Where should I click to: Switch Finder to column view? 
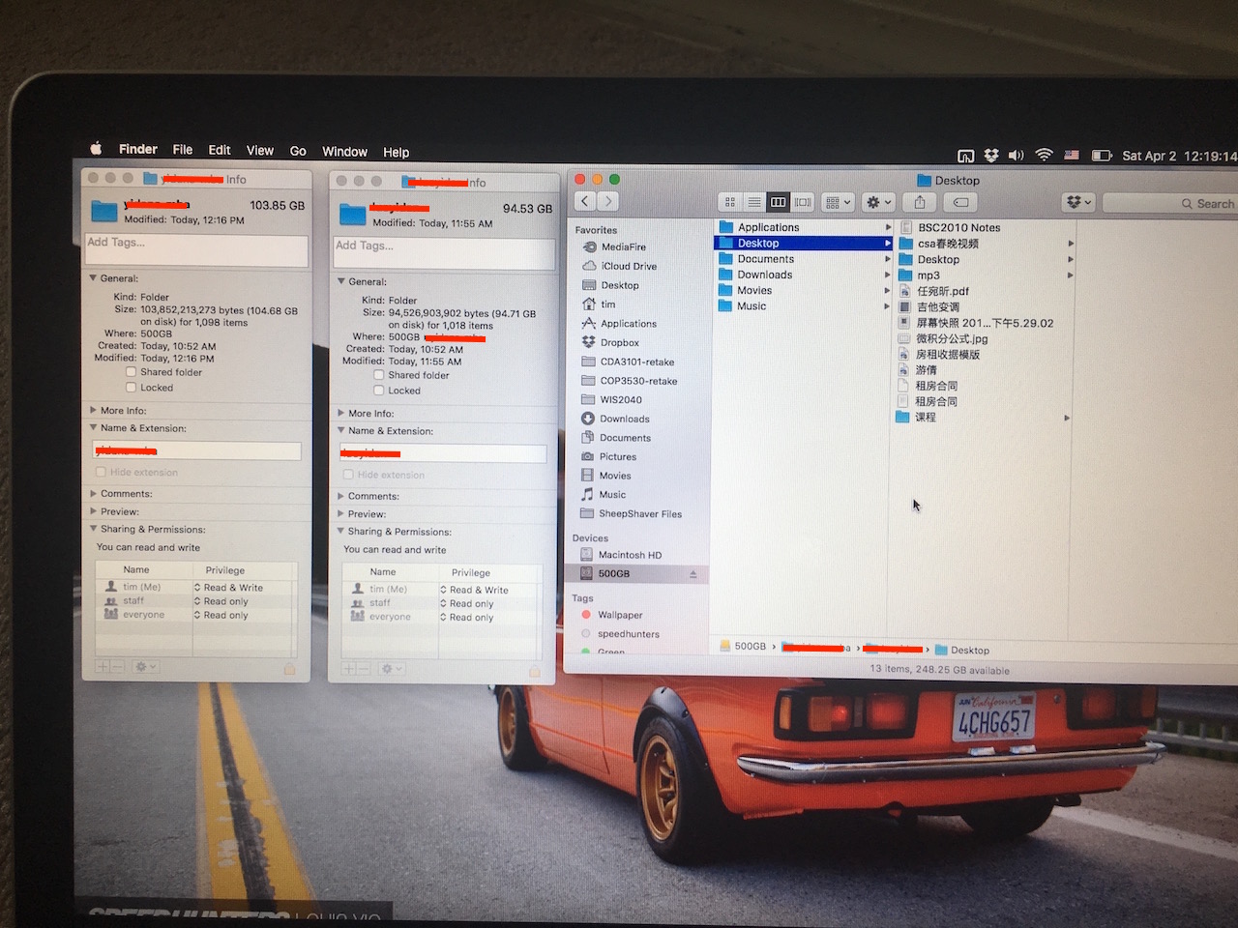pos(778,202)
